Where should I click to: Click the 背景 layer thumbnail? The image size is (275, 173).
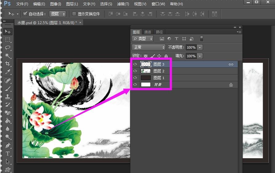(145, 84)
